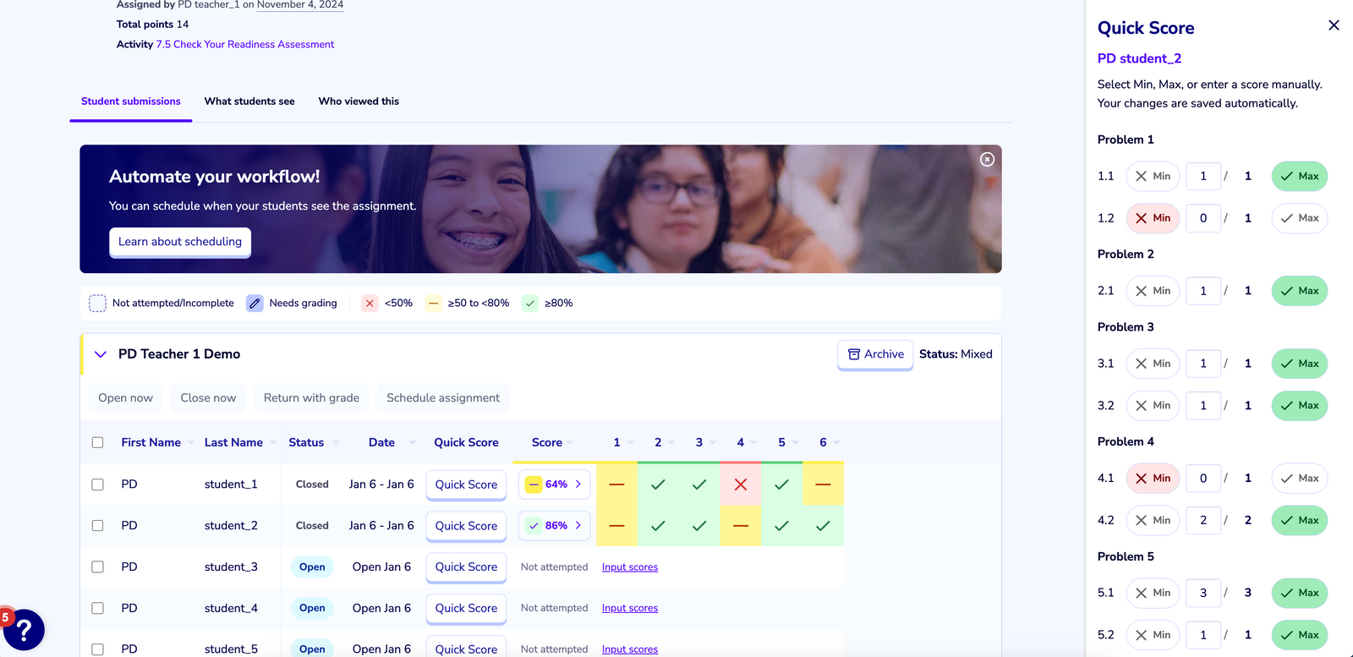
Task: Check the box for student_1 row
Action: point(97,485)
